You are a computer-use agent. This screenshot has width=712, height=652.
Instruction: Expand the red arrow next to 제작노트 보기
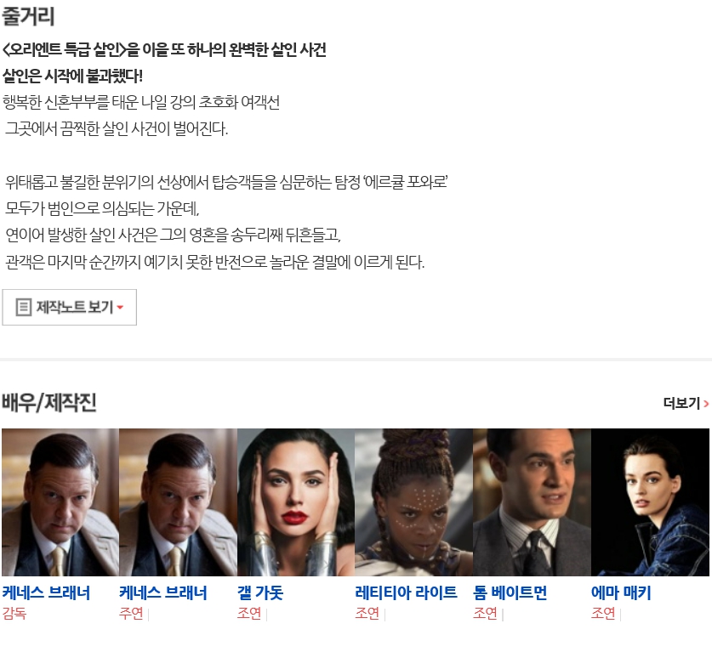pos(120,308)
